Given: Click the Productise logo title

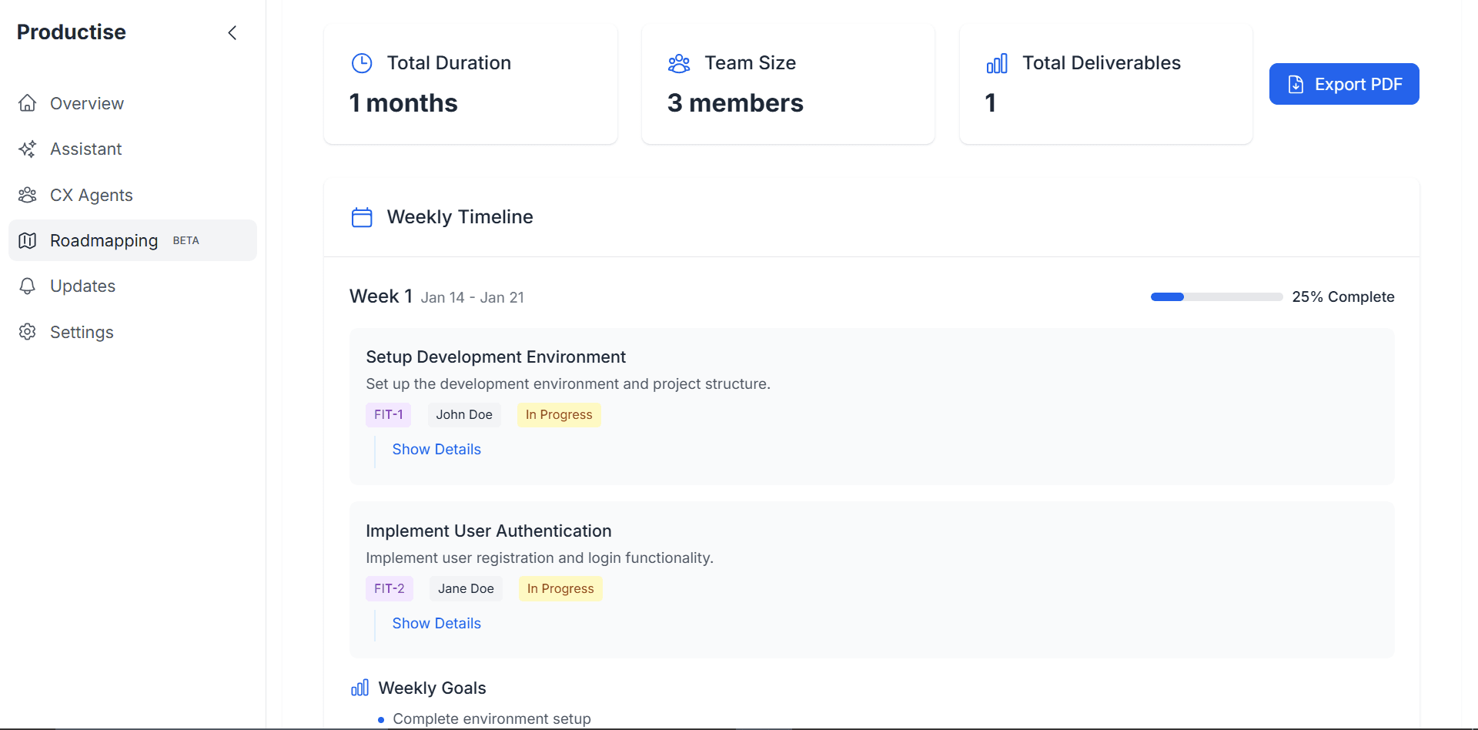Looking at the screenshot, I should pyautogui.click(x=72, y=32).
